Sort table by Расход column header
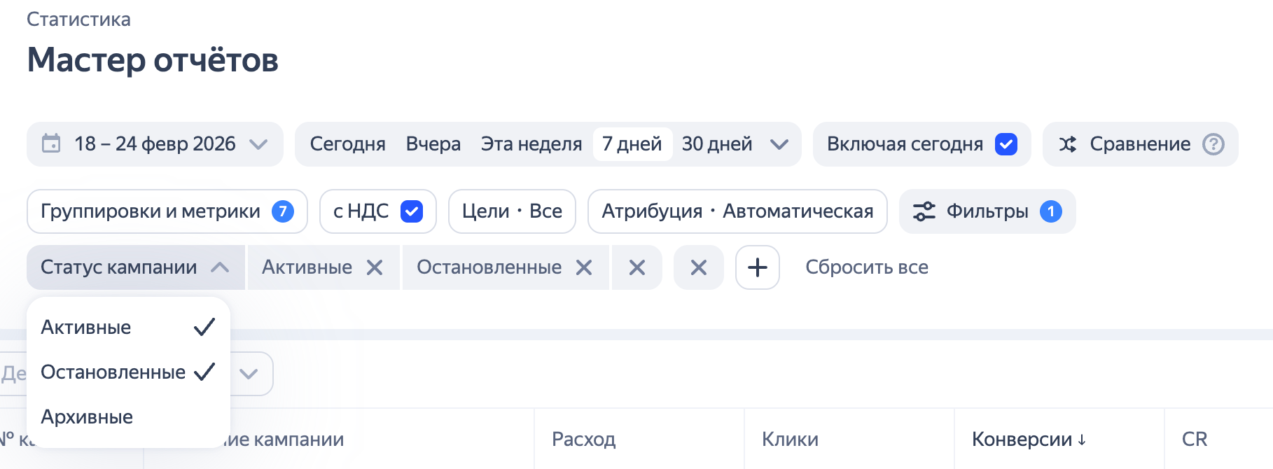1273x469 pixels. tap(583, 440)
